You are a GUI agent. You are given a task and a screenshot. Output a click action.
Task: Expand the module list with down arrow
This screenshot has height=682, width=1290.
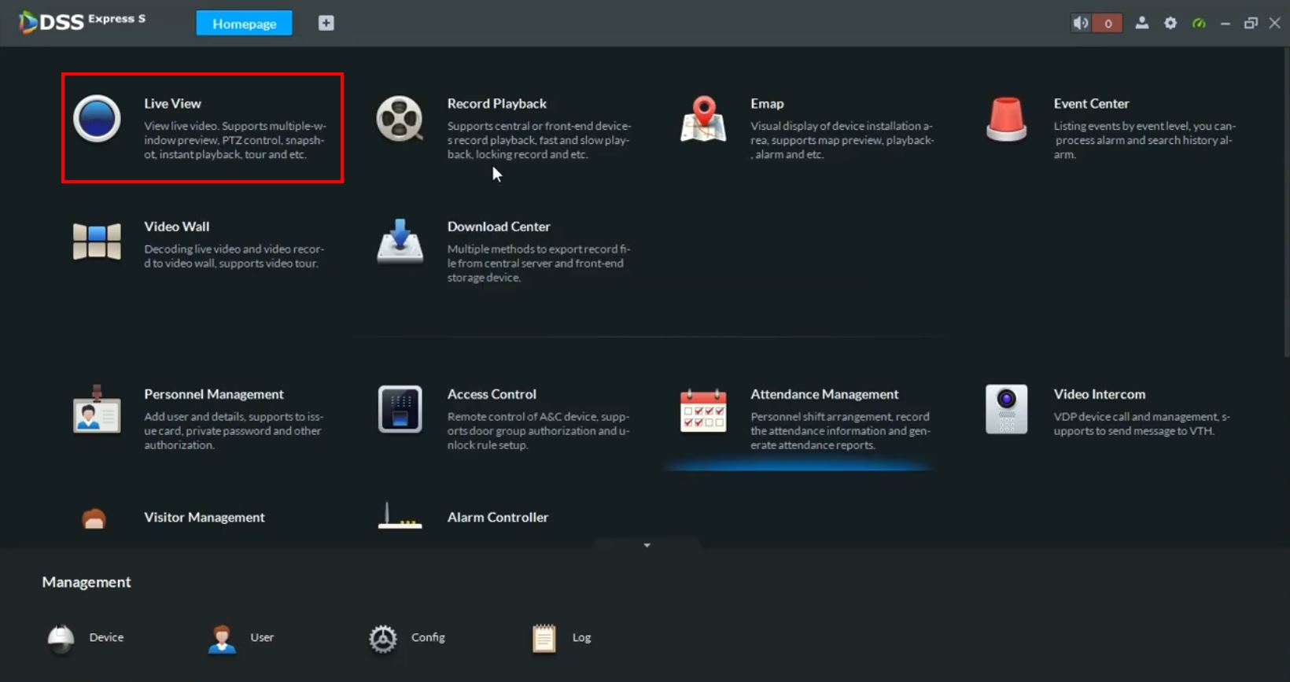[x=647, y=545]
